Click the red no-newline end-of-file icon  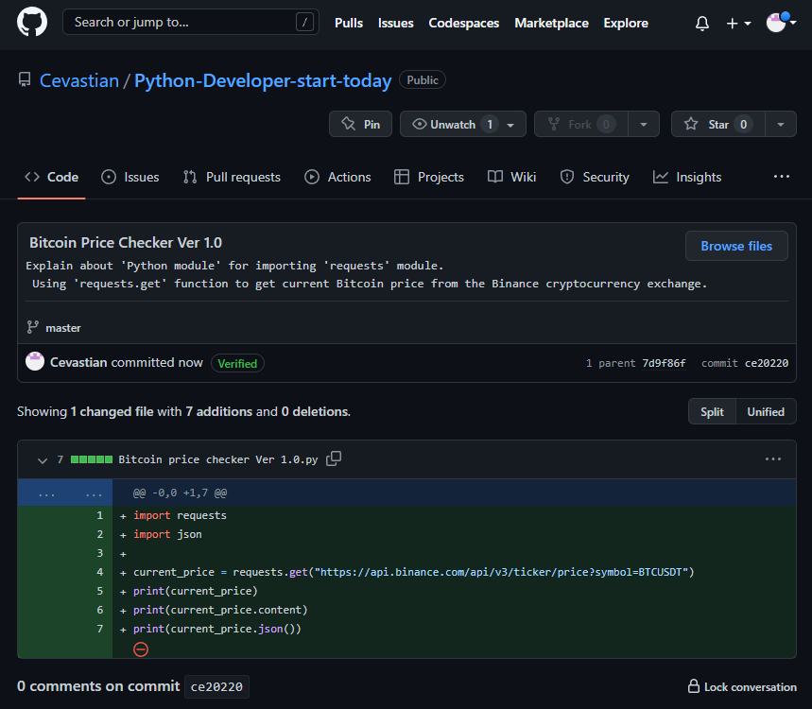[141, 648]
